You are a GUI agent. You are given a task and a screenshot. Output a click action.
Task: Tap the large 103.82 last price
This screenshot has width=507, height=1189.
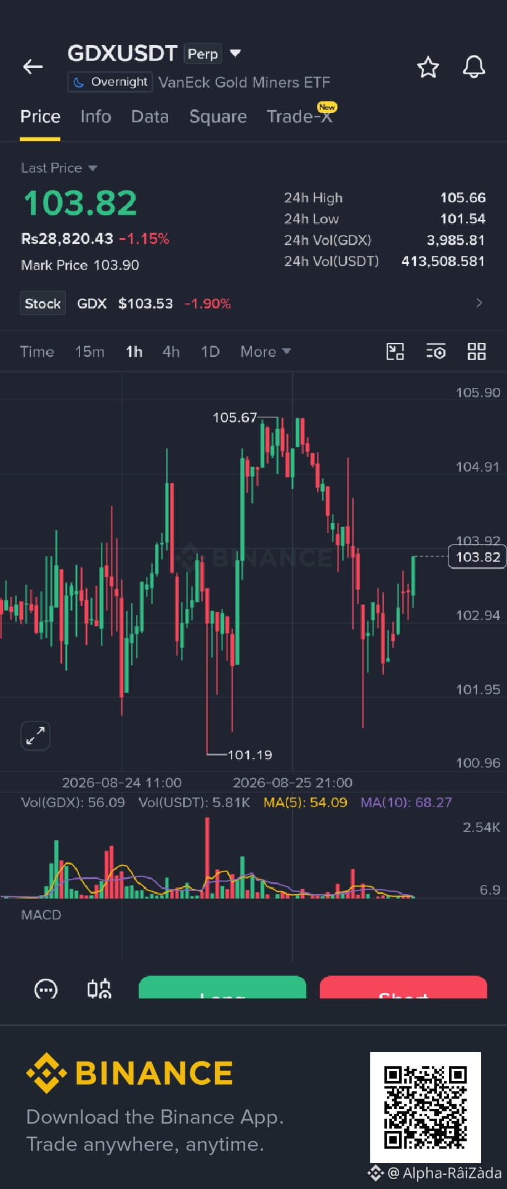tap(80, 204)
